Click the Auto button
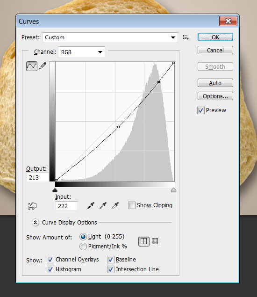The height and width of the screenshot is (297, 257). click(x=215, y=83)
